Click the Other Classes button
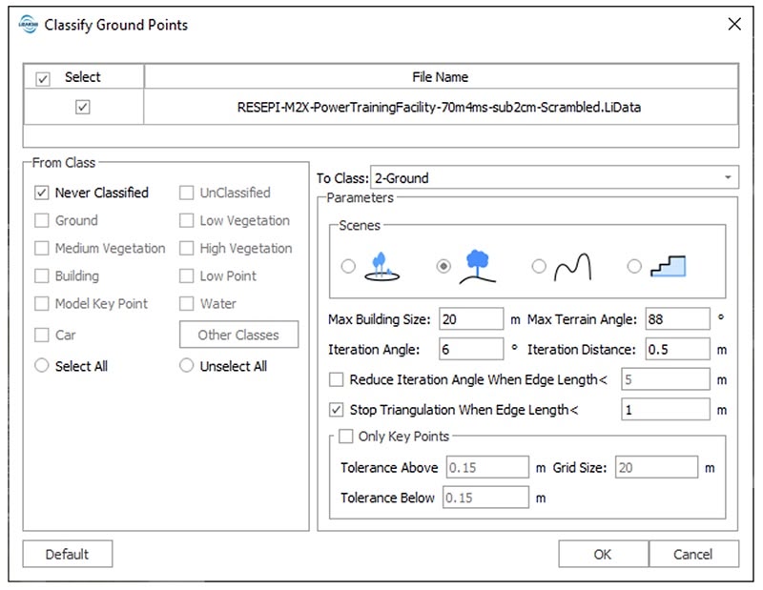 [x=238, y=335]
